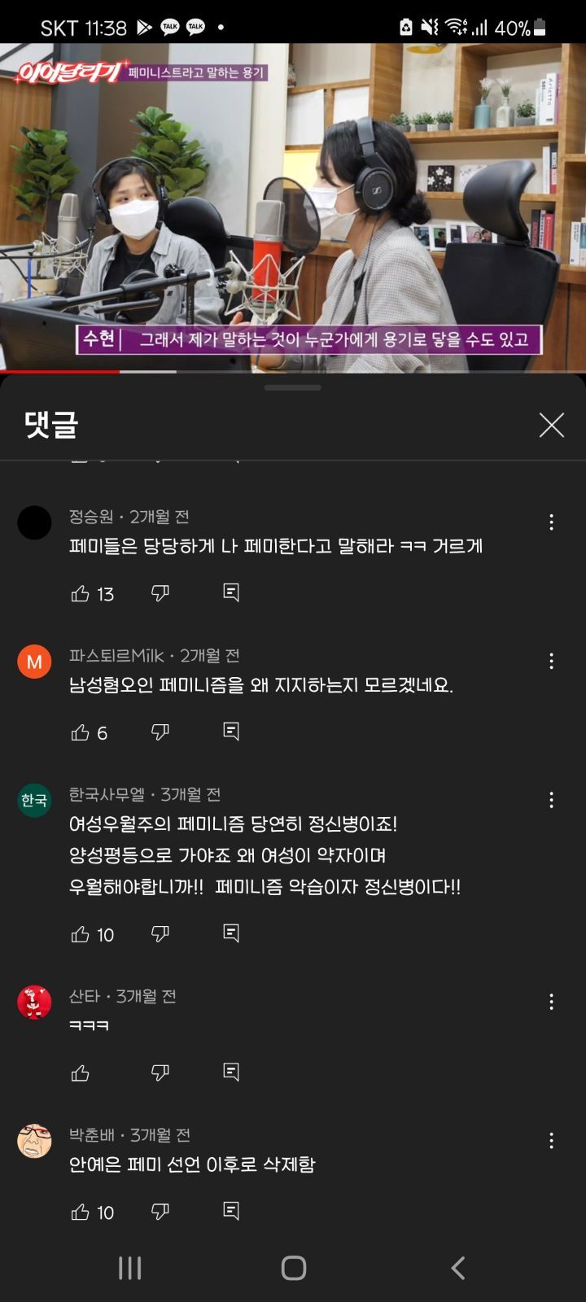Open reply icon on 박춘배's comment
The image size is (586, 1302).
(x=231, y=1211)
